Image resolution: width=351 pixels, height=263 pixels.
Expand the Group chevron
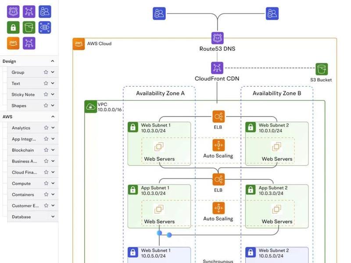point(53,72)
